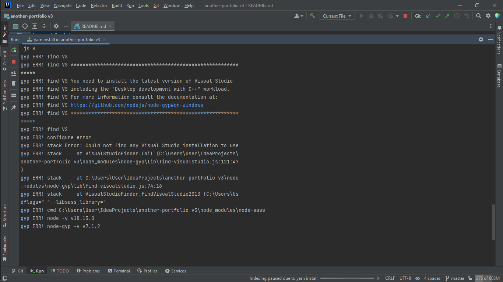Show Git history clock icon
The width and height of the screenshot is (503, 282).
pos(457,16)
